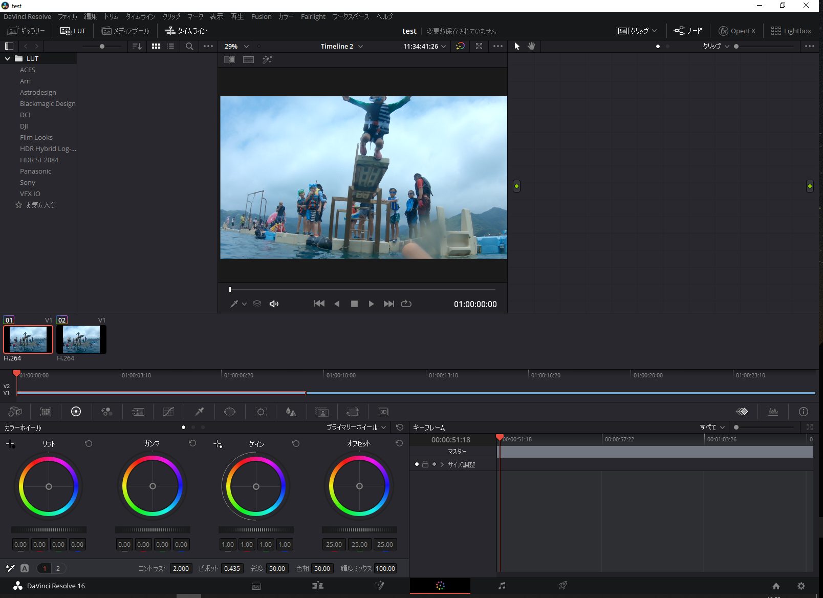Toggle loop playback in viewer
This screenshot has width=823, height=598.
[406, 304]
